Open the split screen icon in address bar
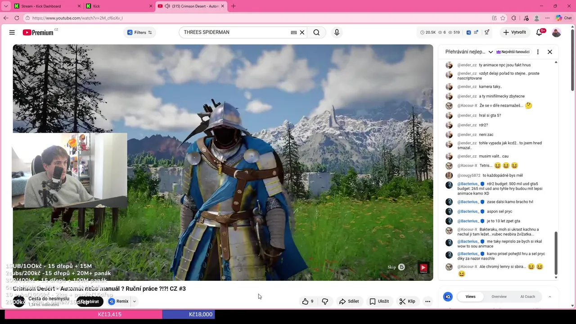The width and height of the screenshot is (576, 324). [x=494, y=18]
